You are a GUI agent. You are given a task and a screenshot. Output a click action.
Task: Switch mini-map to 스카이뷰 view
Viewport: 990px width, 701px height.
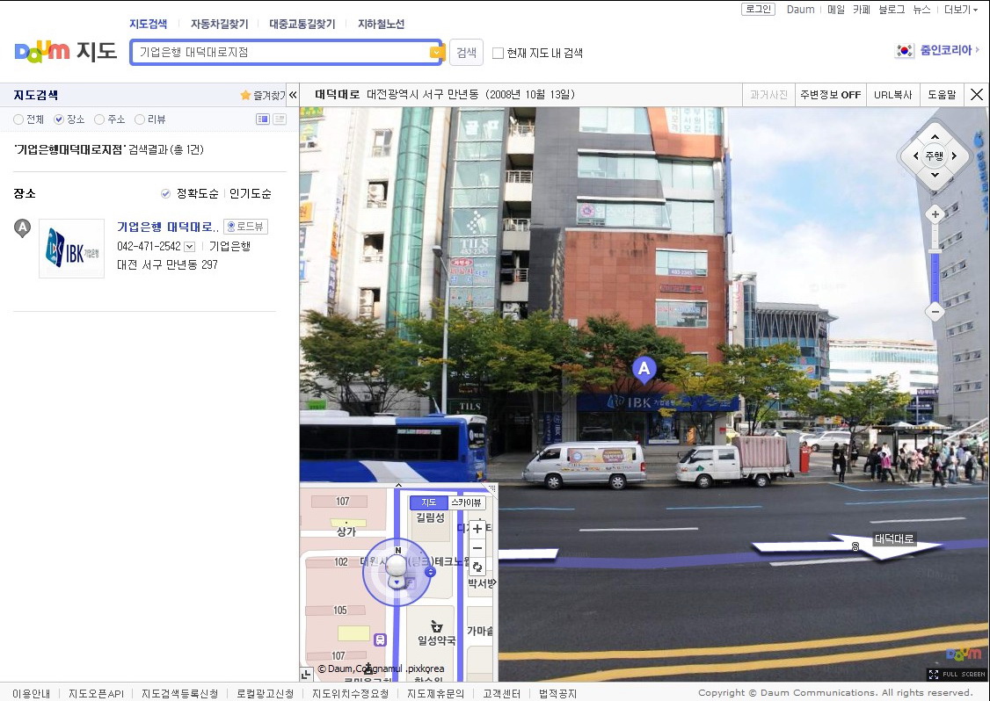coord(466,502)
